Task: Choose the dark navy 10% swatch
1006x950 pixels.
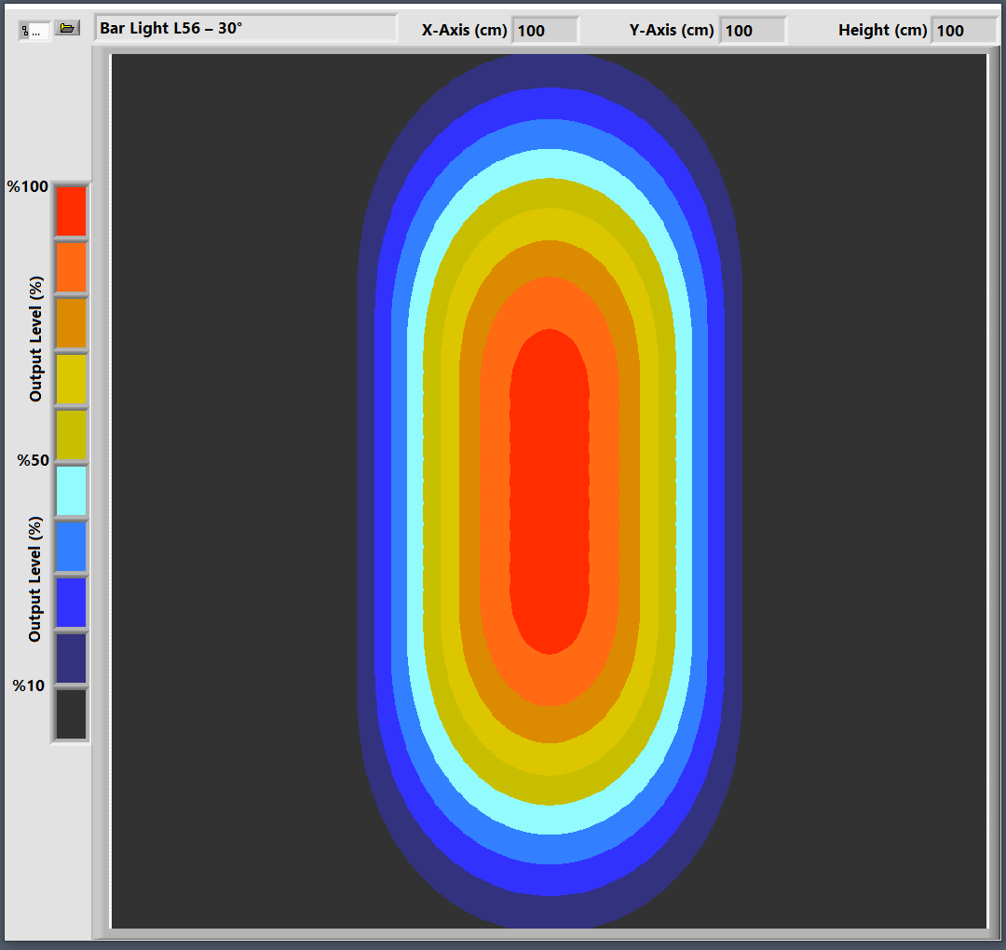Action: click(x=71, y=658)
